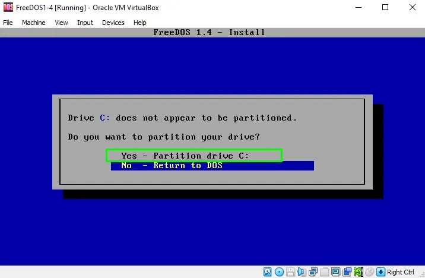Close the VirtualBox window

pos(413,7)
